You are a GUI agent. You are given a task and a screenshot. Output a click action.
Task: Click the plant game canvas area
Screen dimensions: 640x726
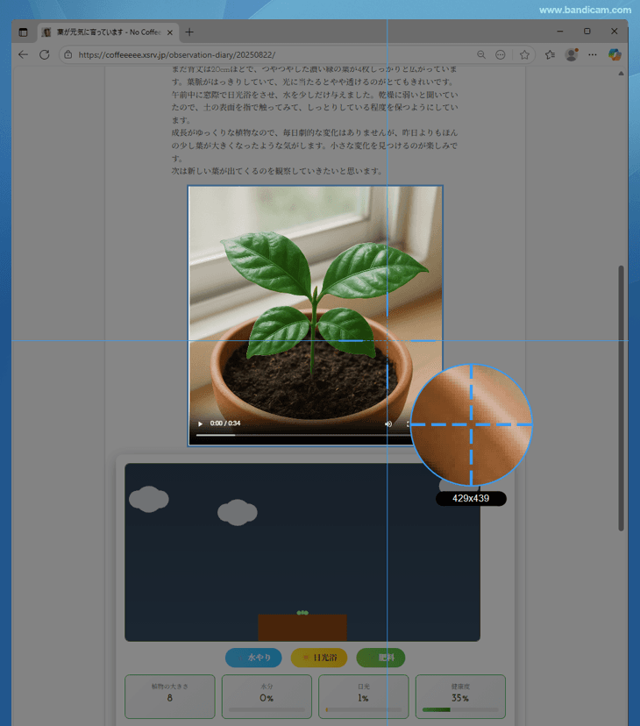[x=302, y=552]
